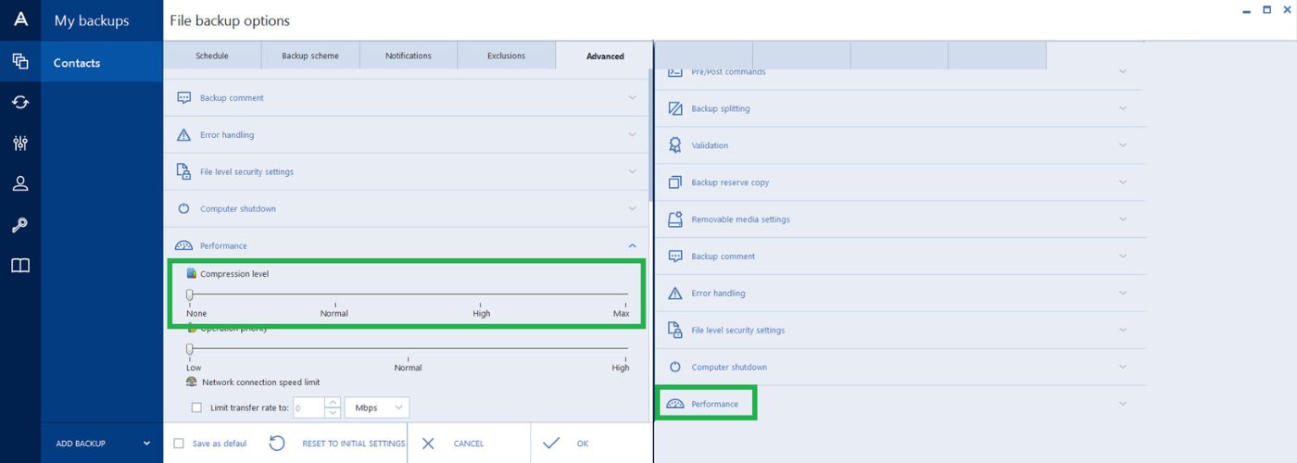The width and height of the screenshot is (1297, 463).
Task: Expand Backup reserve copy chevron
Action: 1123,182
